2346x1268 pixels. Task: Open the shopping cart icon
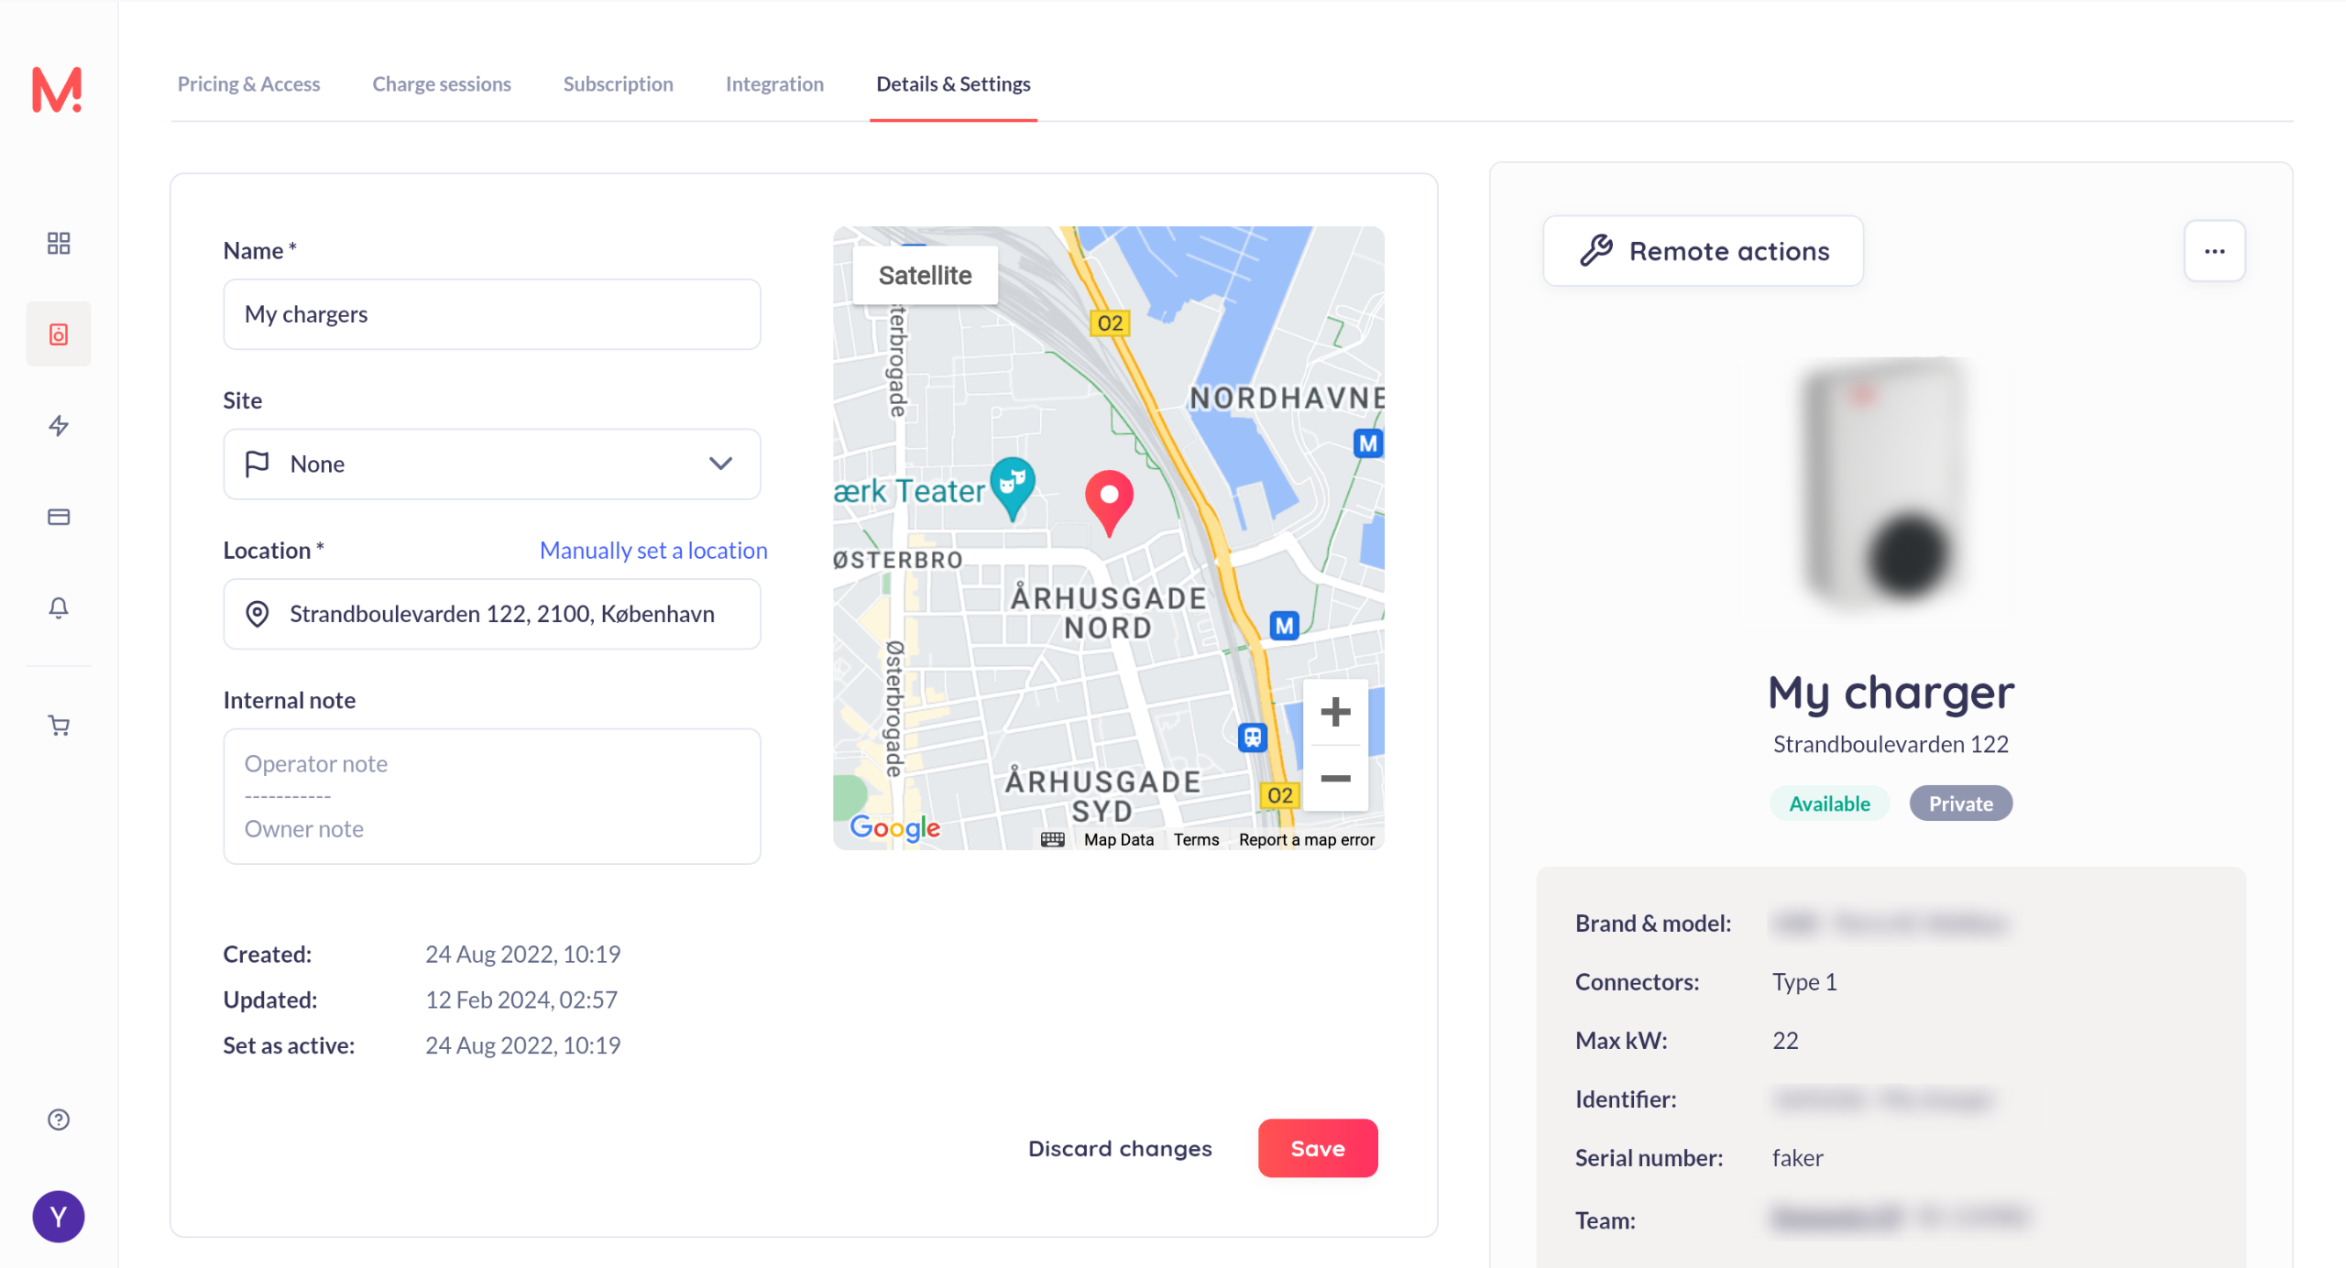tap(59, 726)
